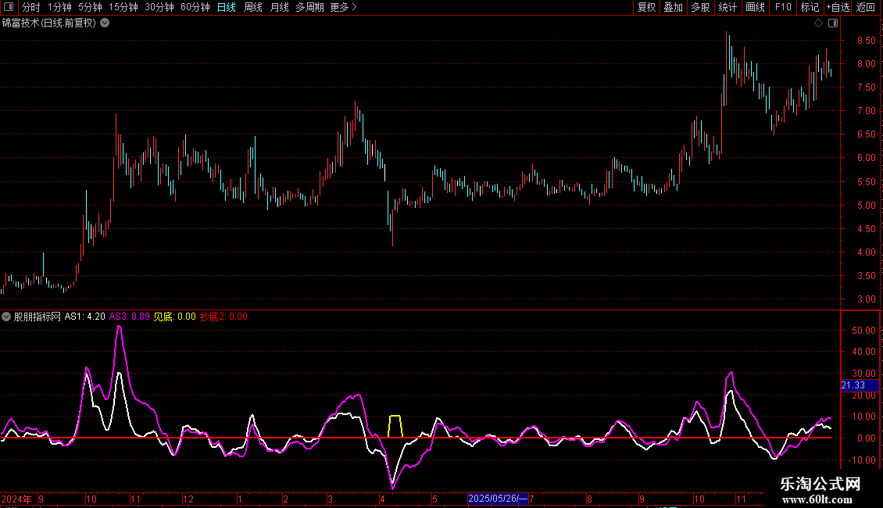Expand the 锦富技术 chart title dropdown
Image resolution: width=883 pixels, height=508 pixels.
(x=105, y=23)
